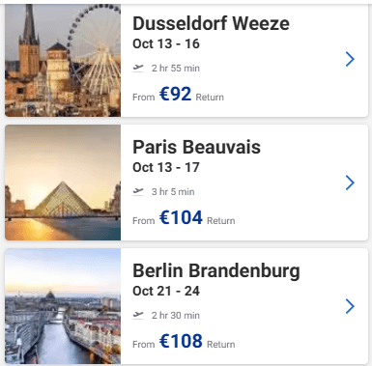Choose the €104 return fare
The image size is (372, 366).
pos(181,218)
